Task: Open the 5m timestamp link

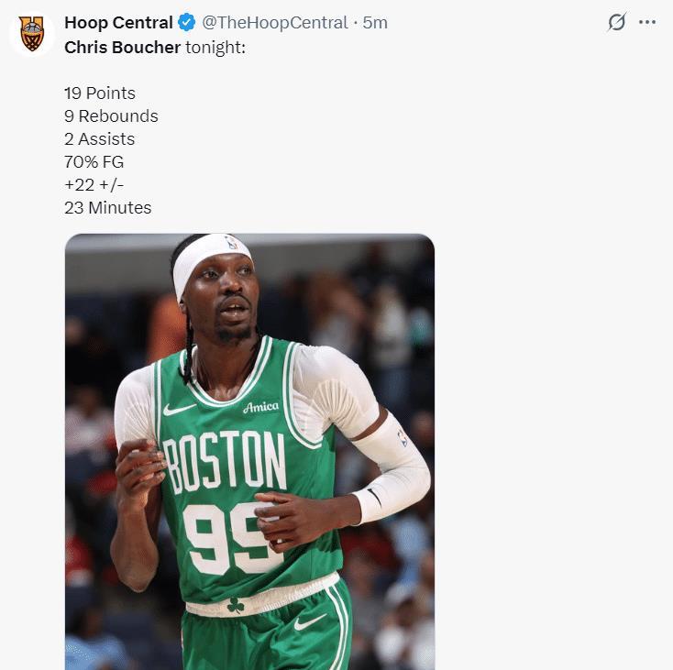Action: 375,23
